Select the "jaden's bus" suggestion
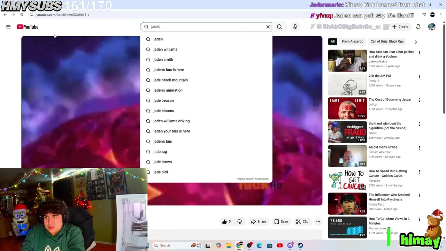 (x=206, y=141)
